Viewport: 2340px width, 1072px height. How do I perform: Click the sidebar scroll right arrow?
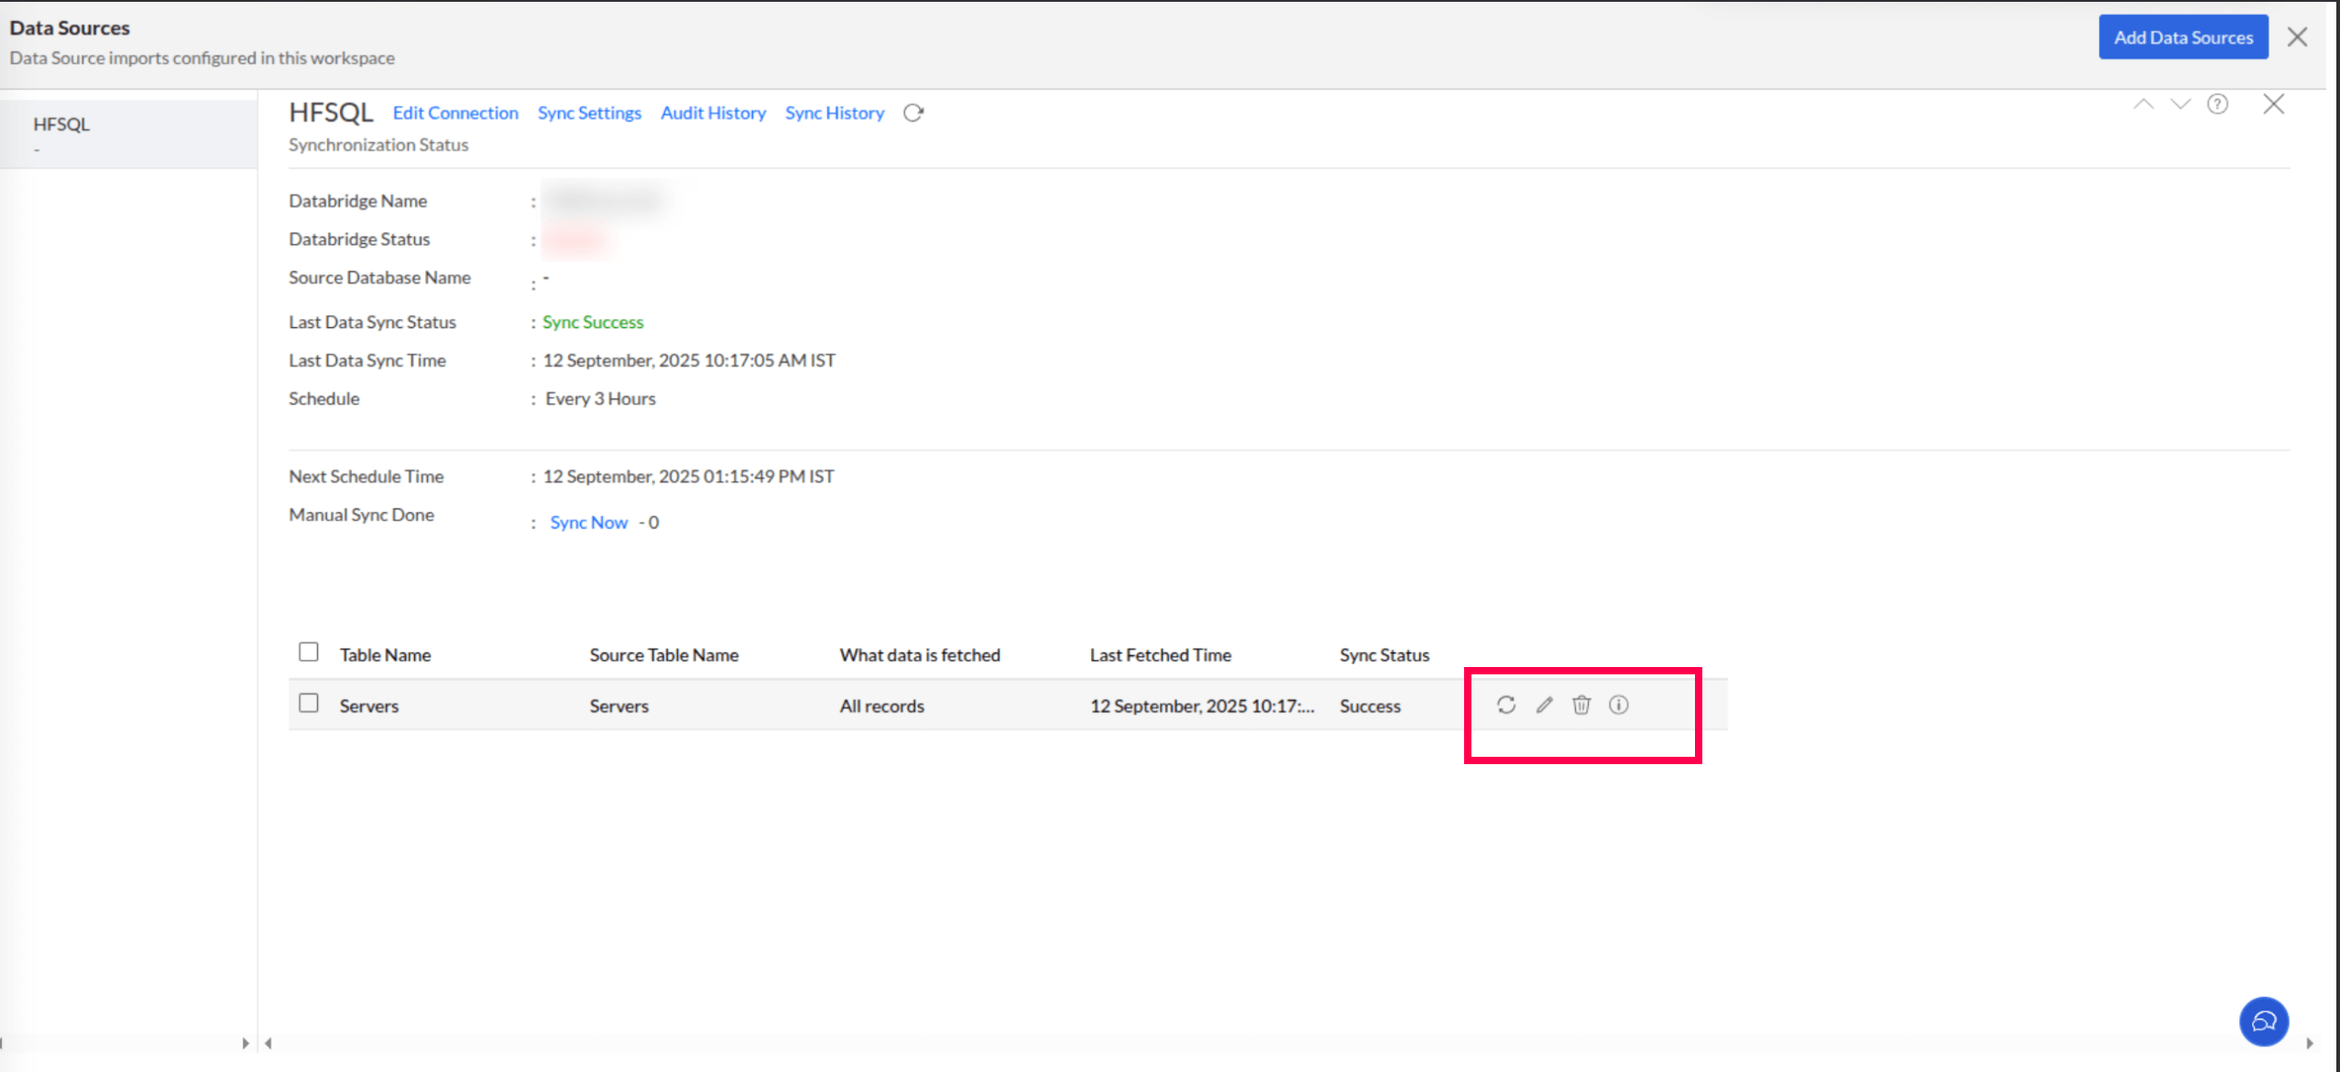[245, 1043]
